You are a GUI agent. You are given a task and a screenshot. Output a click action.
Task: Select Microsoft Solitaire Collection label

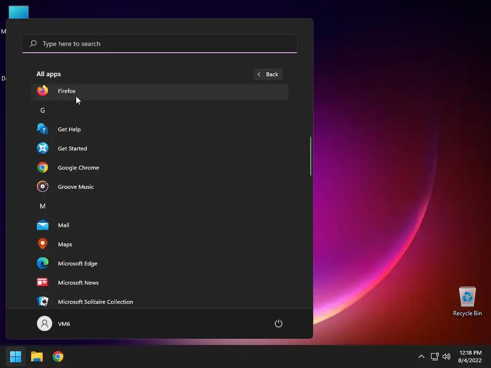point(95,302)
